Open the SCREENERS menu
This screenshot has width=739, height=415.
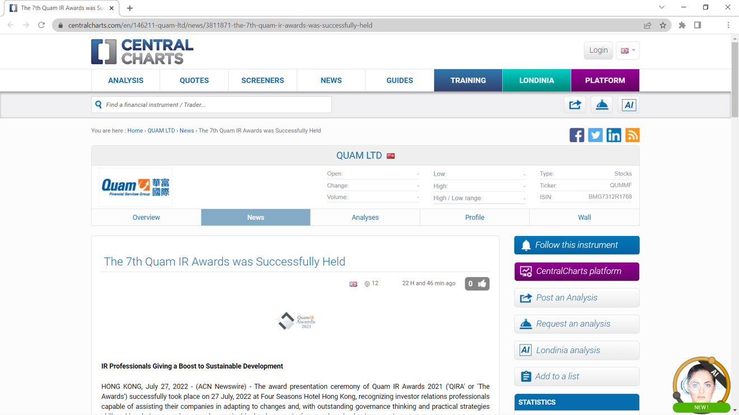coord(263,81)
